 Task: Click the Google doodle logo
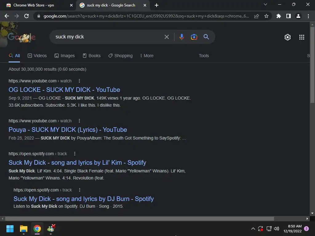tap(22, 37)
